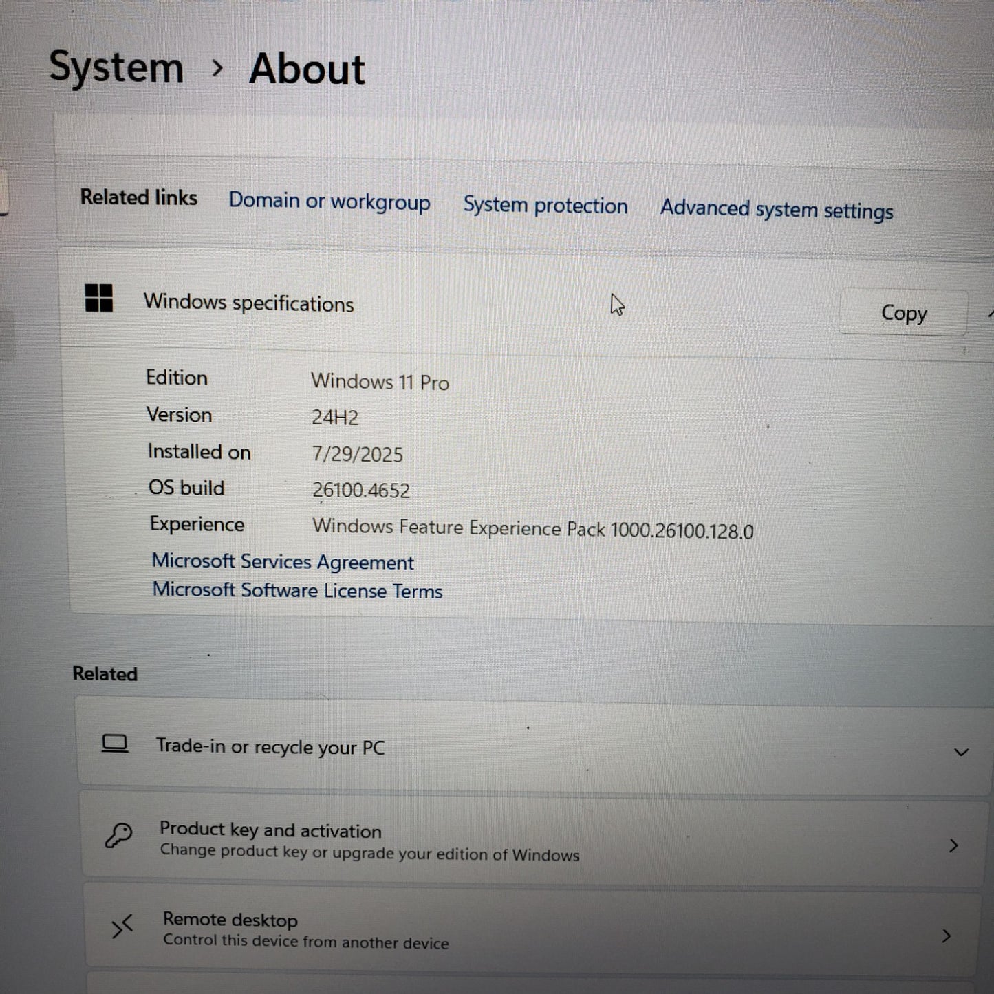Open System protection link
Viewport: 994px width, 994px height.
pos(545,205)
